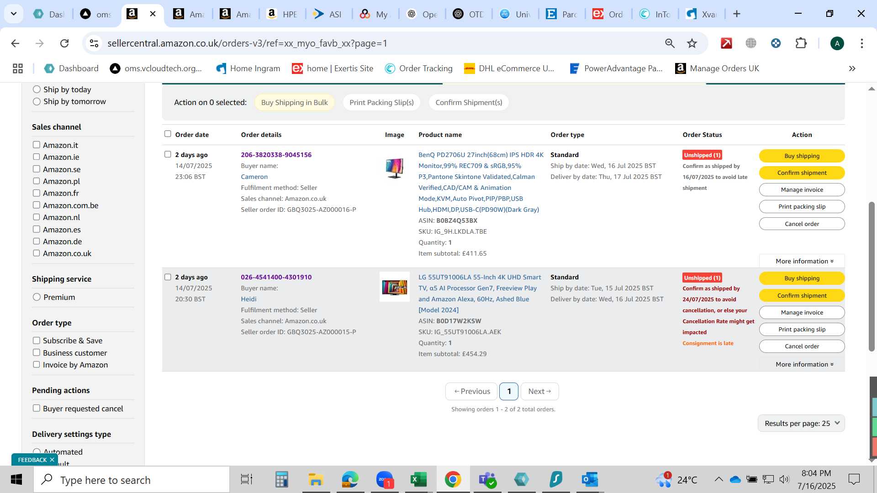Check Buyer requested cancel filter
This screenshot has width=877, height=493.
pyautogui.click(x=37, y=408)
